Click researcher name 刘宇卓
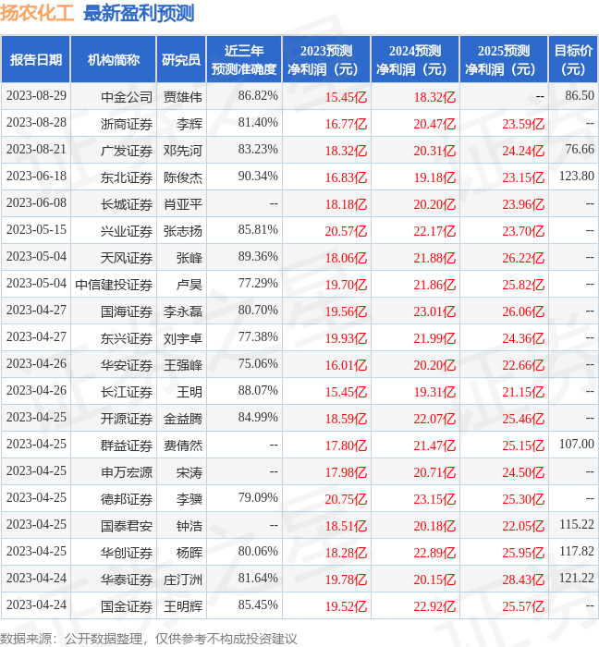 [x=183, y=338]
